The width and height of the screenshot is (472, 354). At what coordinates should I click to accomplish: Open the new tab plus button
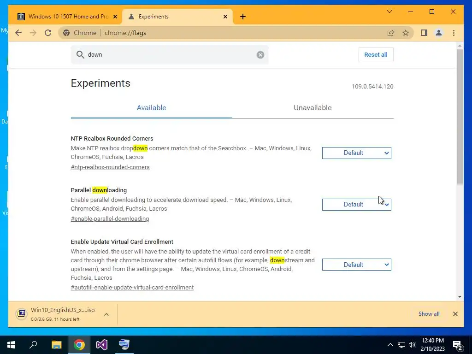(243, 17)
